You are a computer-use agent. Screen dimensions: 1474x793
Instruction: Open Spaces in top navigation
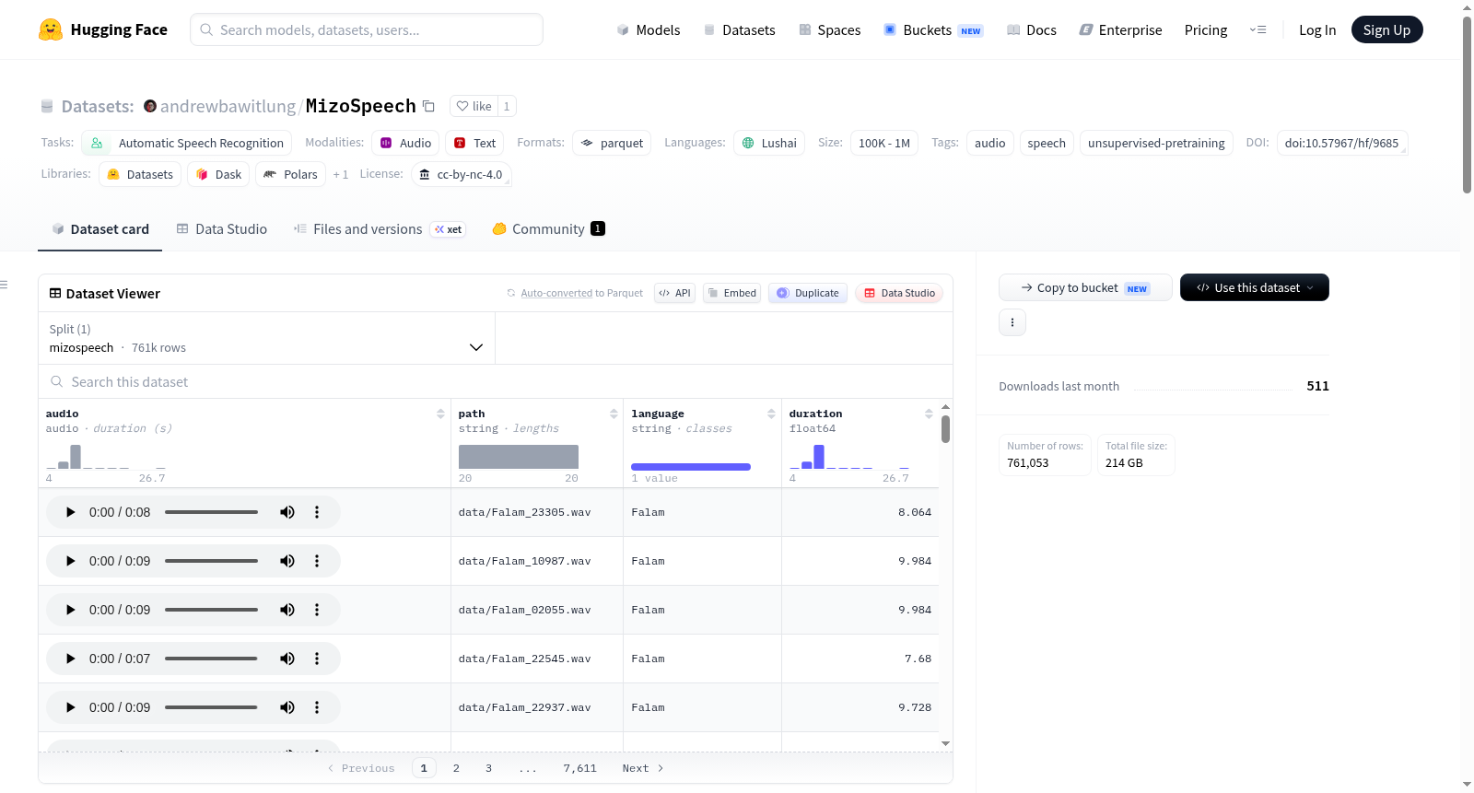pos(830,29)
